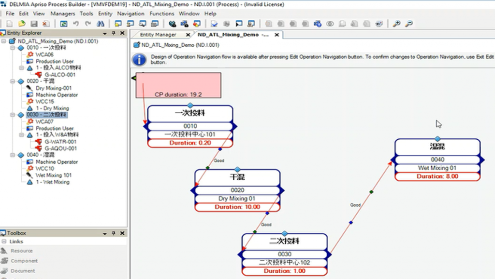Click the eye view icon in toolbar
This screenshot has width=495, height=279.
pyautogui.click(x=331, y=23)
